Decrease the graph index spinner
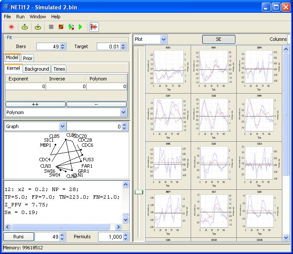Viewport: 293px width, 254px height. click(x=125, y=128)
